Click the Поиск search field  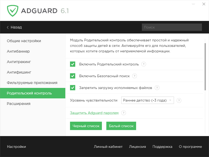click(172, 27)
